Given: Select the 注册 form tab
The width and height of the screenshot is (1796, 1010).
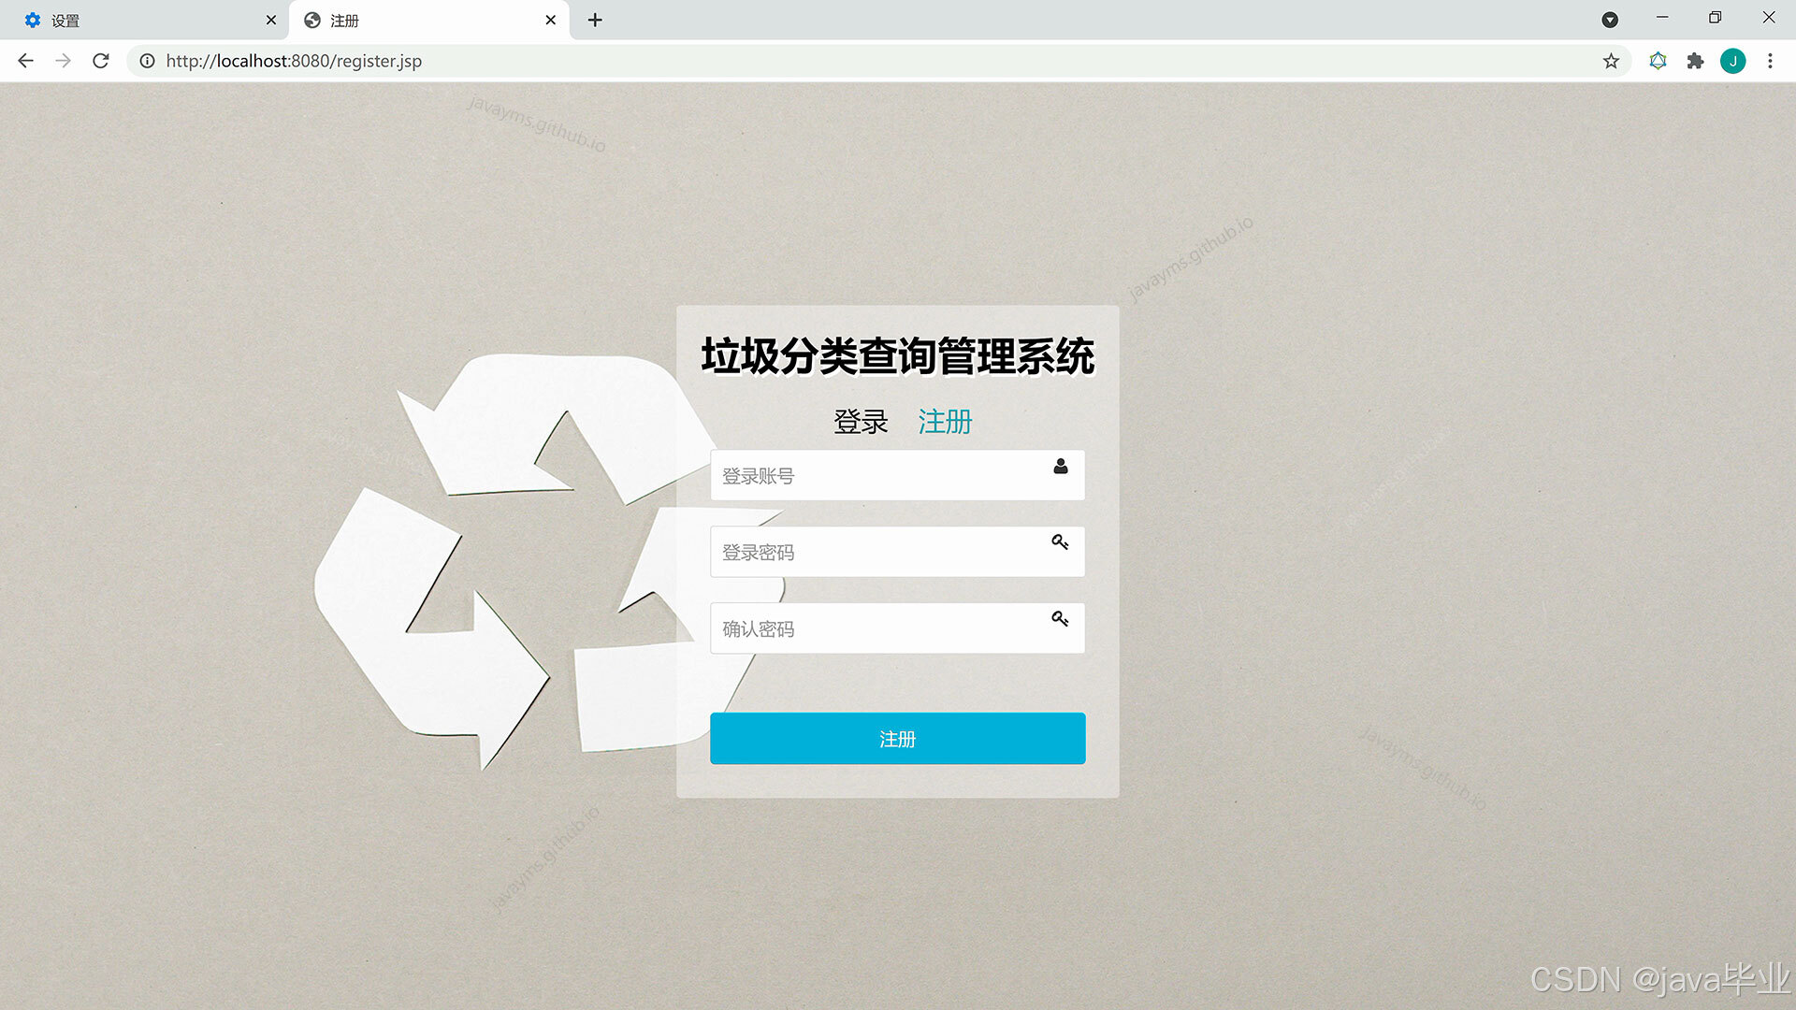Looking at the screenshot, I should coord(945,422).
